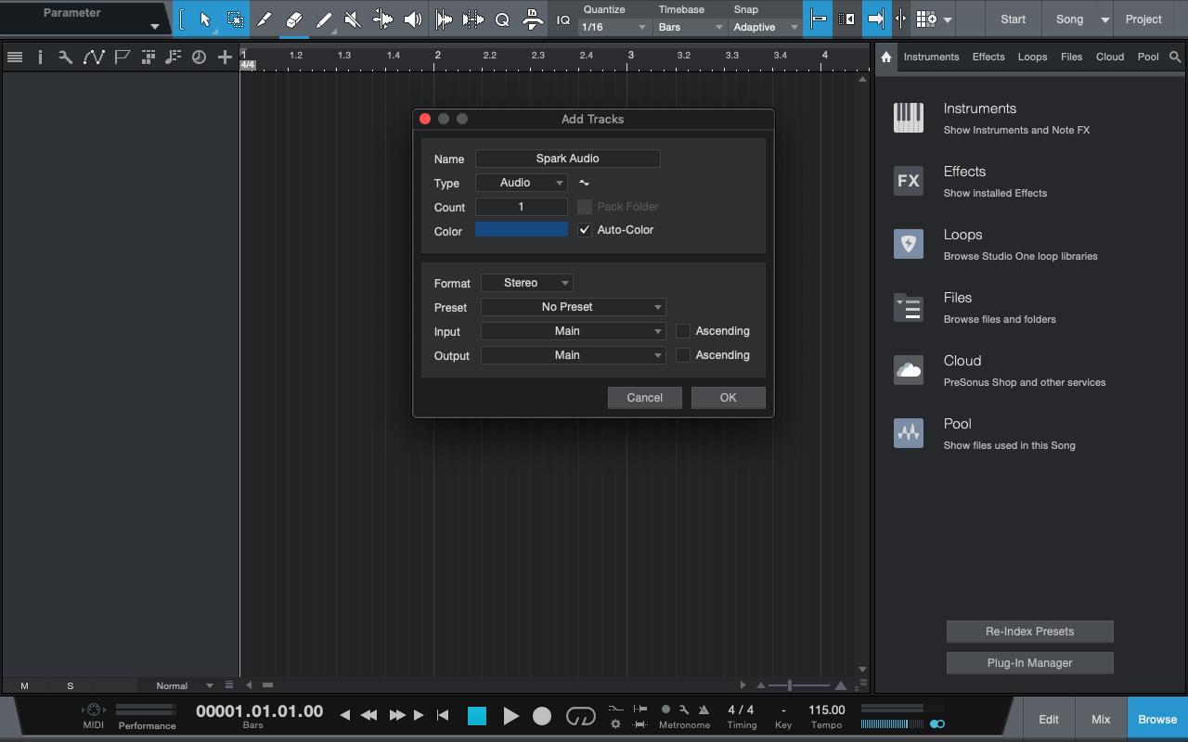Choose the Mute tool
This screenshot has width=1188, height=742.
point(353,19)
